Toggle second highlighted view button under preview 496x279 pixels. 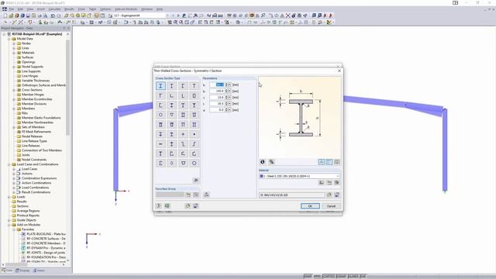[x=329, y=162]
